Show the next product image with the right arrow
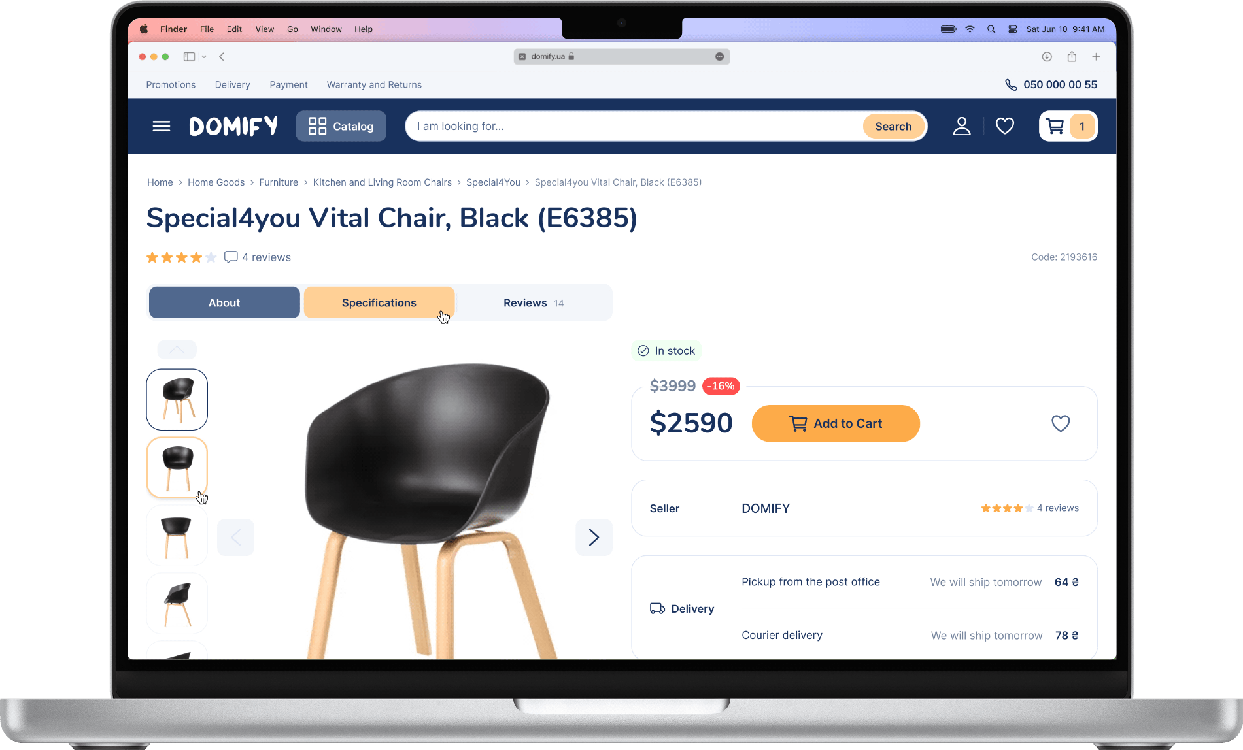Viewport: 1243px width, 750px height. [x=594, y=537]
